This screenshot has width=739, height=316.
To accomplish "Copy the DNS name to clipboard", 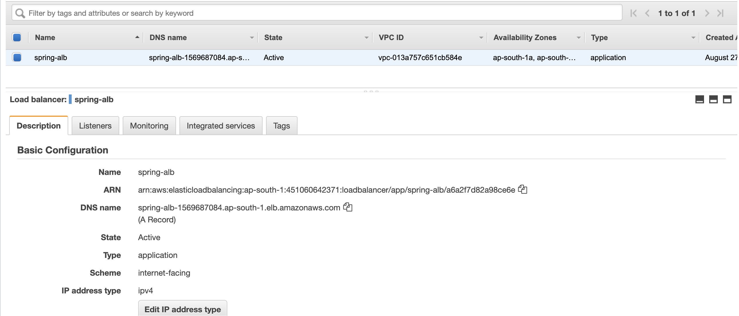I will pos(347,208).
